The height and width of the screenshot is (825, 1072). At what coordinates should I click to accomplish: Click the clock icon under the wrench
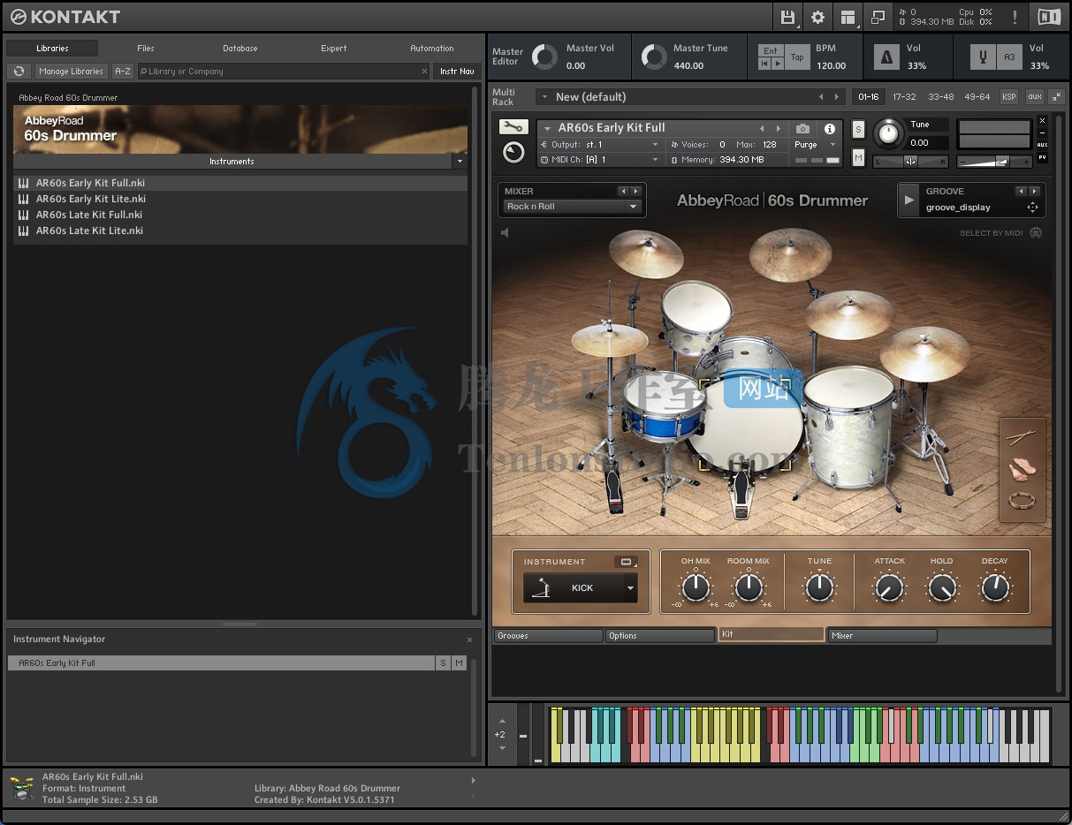click(513, 153)
